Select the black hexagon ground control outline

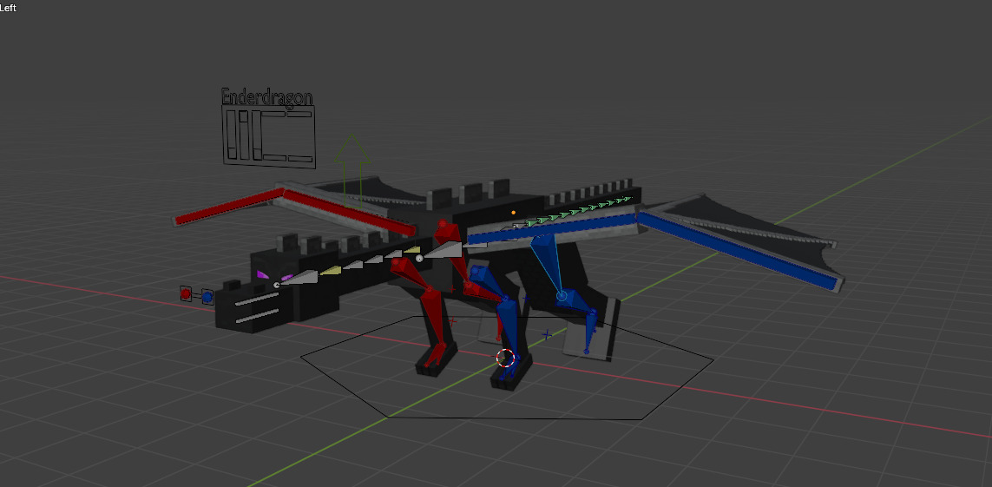point(507,367)
